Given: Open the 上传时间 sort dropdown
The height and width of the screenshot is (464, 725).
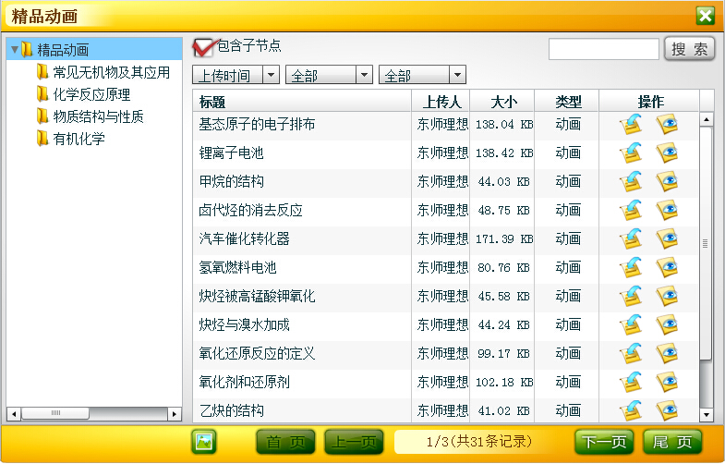Looking at the screenshot, I should tap(271, 76).
